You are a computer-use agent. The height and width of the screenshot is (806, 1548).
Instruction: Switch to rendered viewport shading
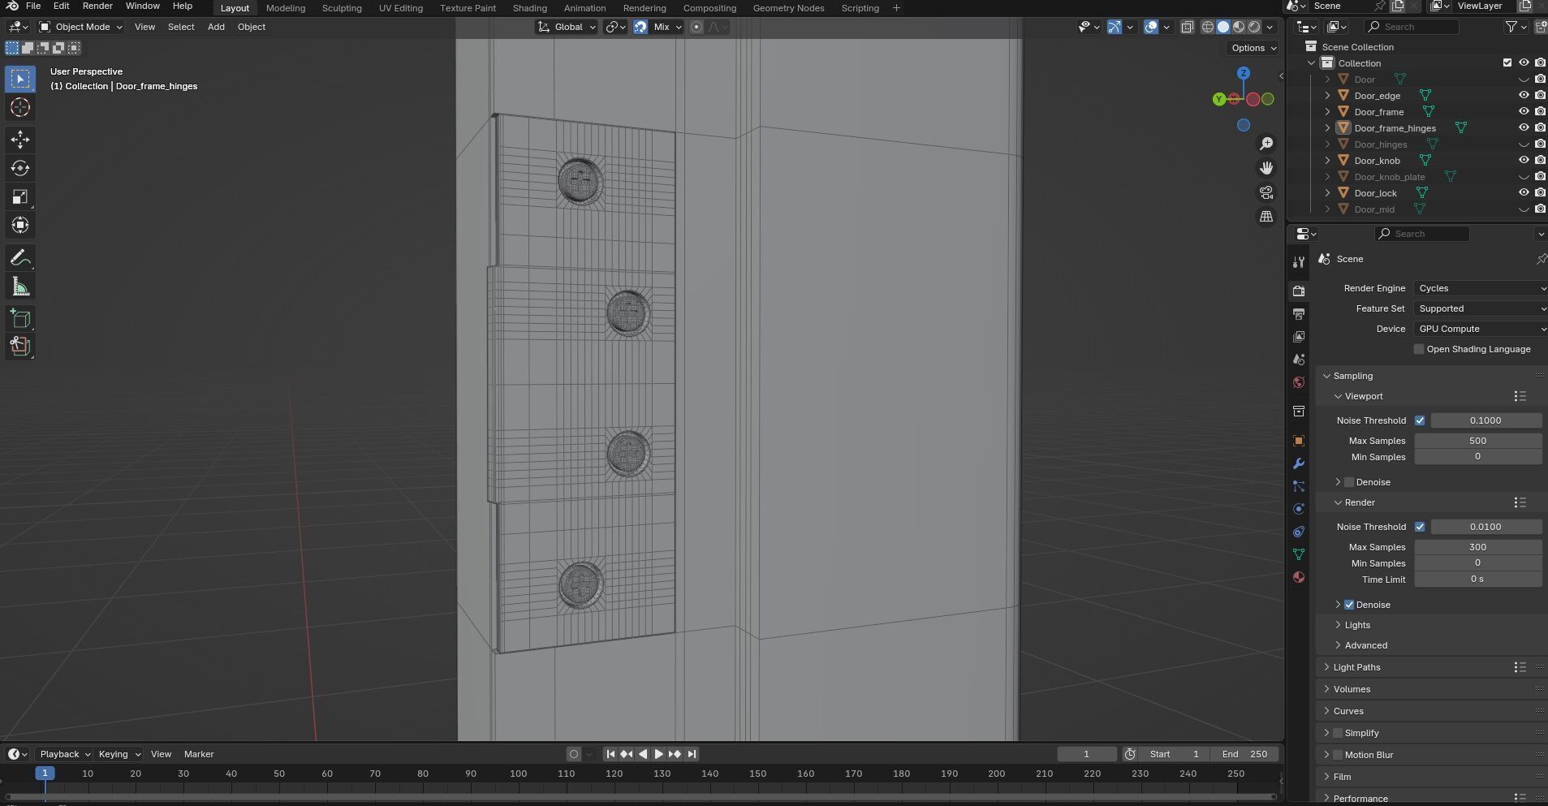click(1254, 27)
